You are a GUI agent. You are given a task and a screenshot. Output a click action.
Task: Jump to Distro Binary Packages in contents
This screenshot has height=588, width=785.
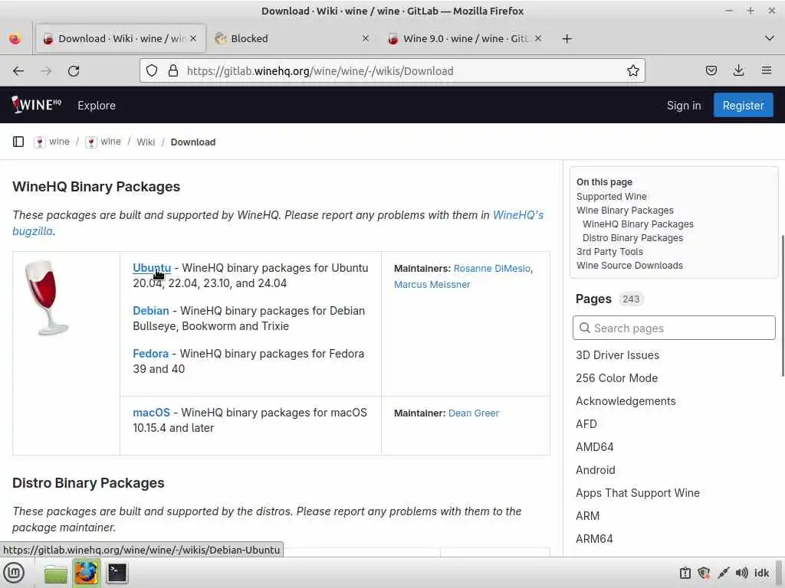632,238
